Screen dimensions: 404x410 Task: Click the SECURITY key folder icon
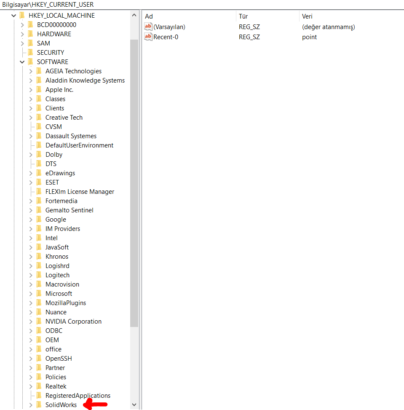click(30, 53)
